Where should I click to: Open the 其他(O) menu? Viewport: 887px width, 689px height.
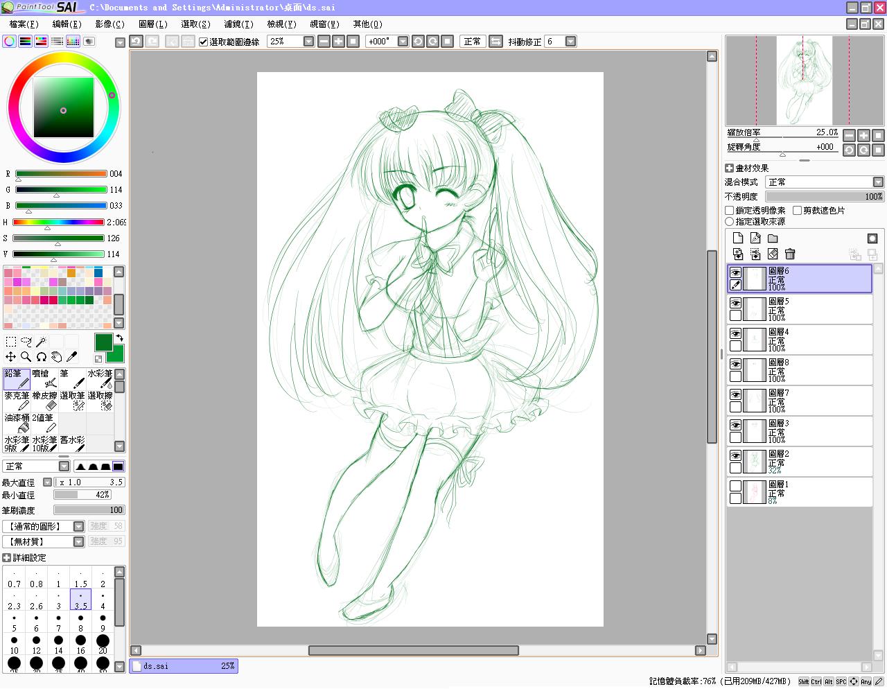[x=368, y=24]
